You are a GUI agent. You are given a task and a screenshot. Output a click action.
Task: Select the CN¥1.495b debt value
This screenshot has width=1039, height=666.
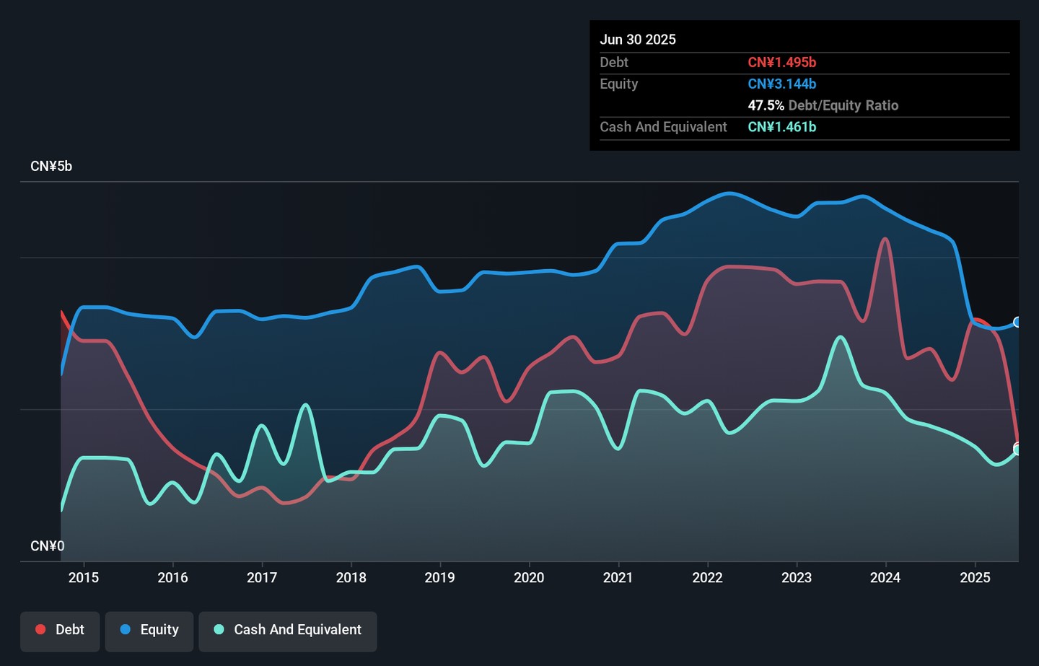pyautogui.click(x=781, y=63)
